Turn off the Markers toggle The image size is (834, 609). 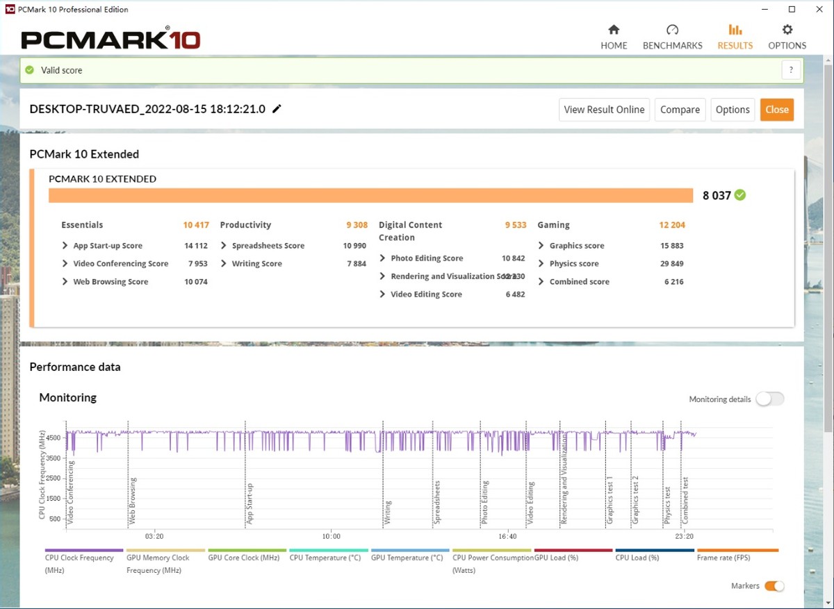point(774,586)
